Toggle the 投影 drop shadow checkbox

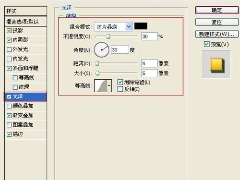[9, 30]
